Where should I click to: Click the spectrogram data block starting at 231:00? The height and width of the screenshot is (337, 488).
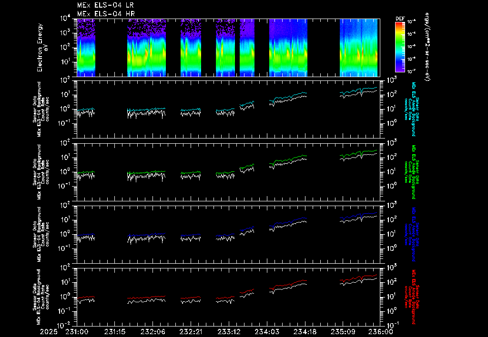click(x=86, y=48)
